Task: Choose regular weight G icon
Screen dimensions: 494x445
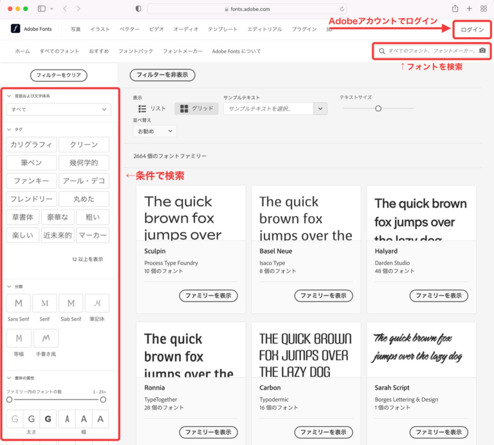Action: point(32,419)
